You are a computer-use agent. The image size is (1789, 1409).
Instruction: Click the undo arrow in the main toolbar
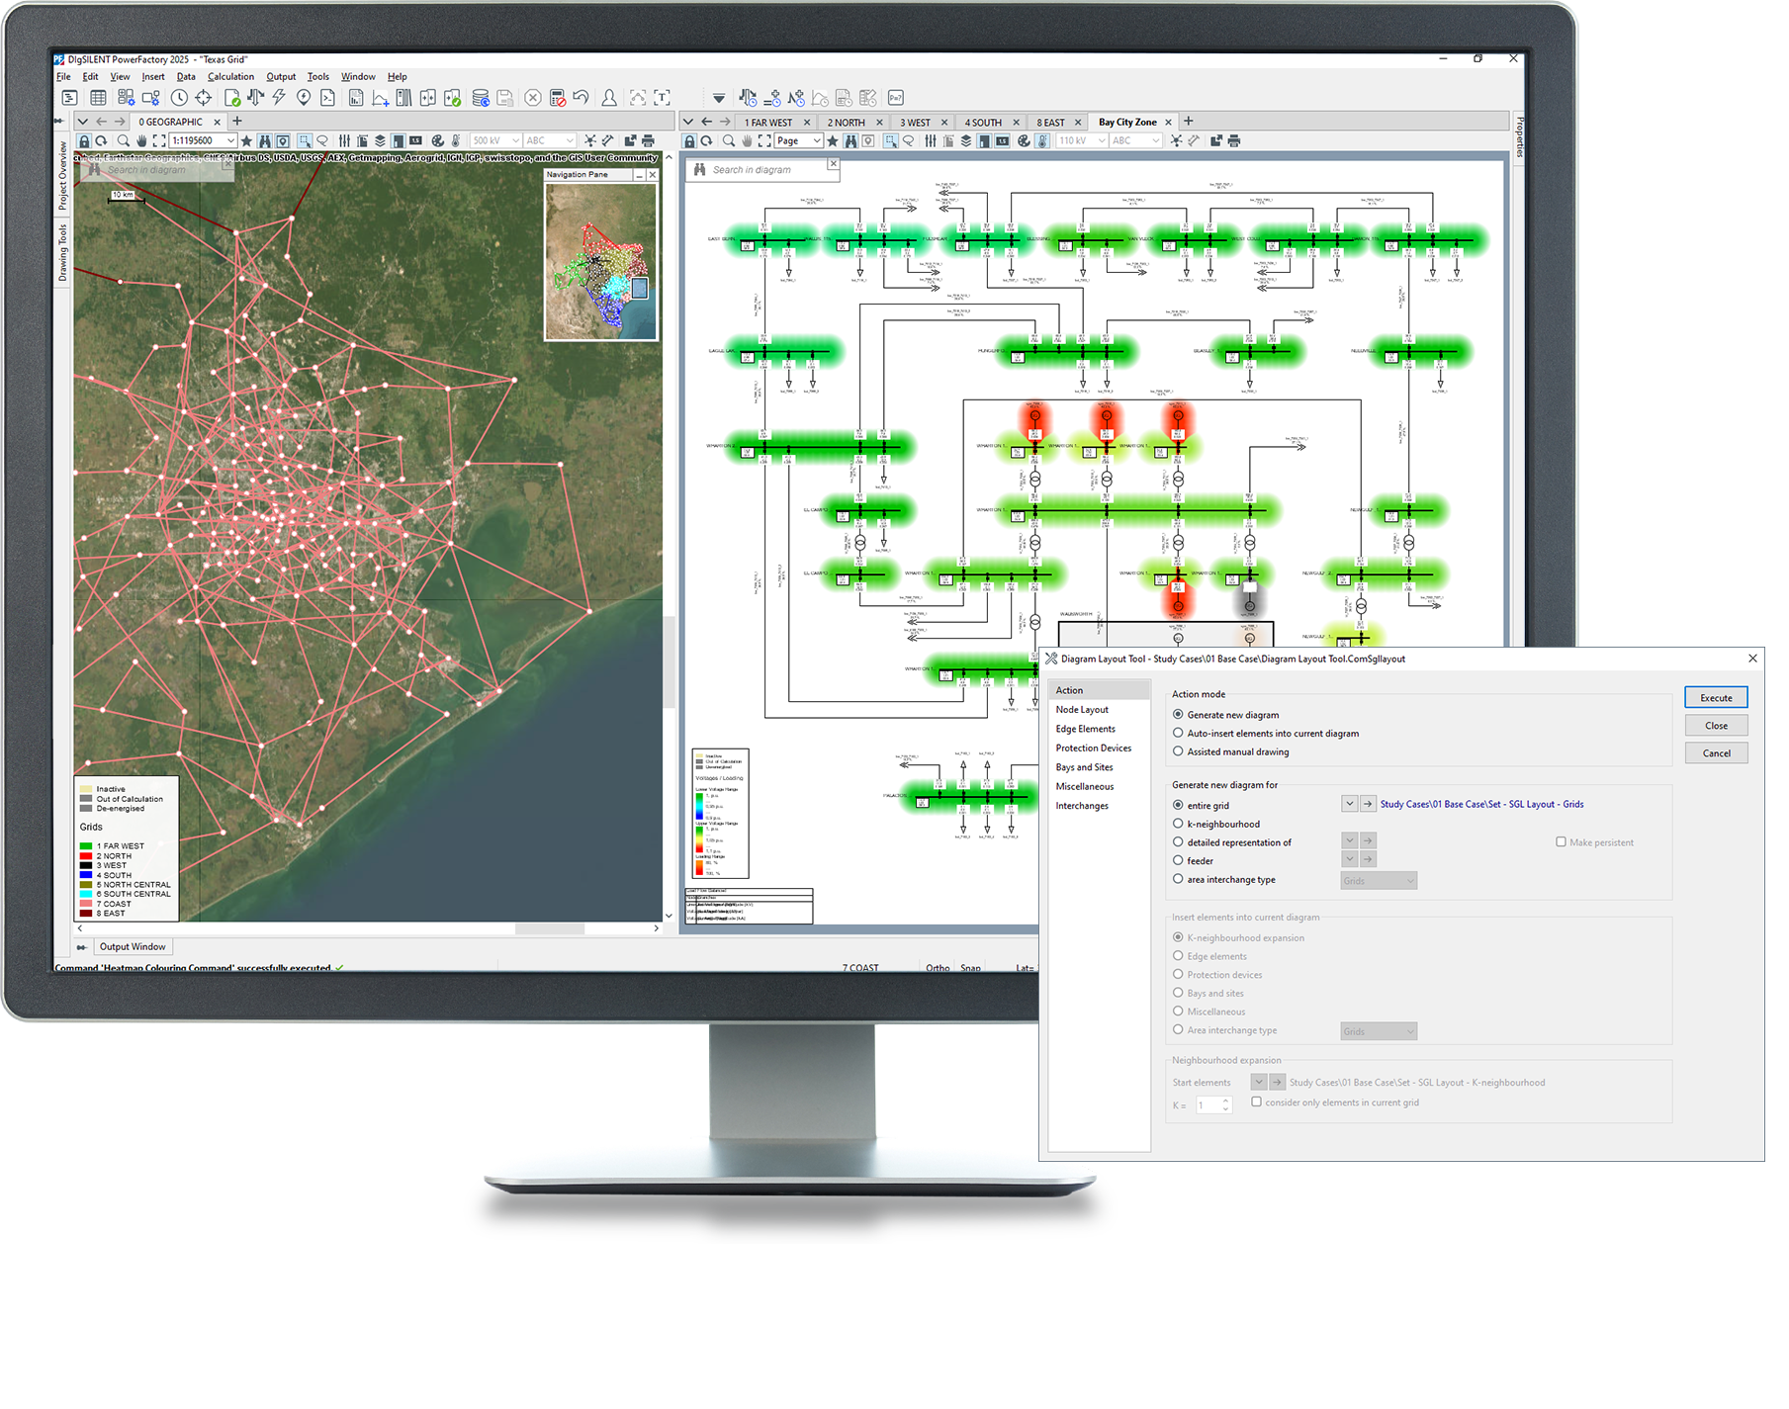click(x=581, y=97)
